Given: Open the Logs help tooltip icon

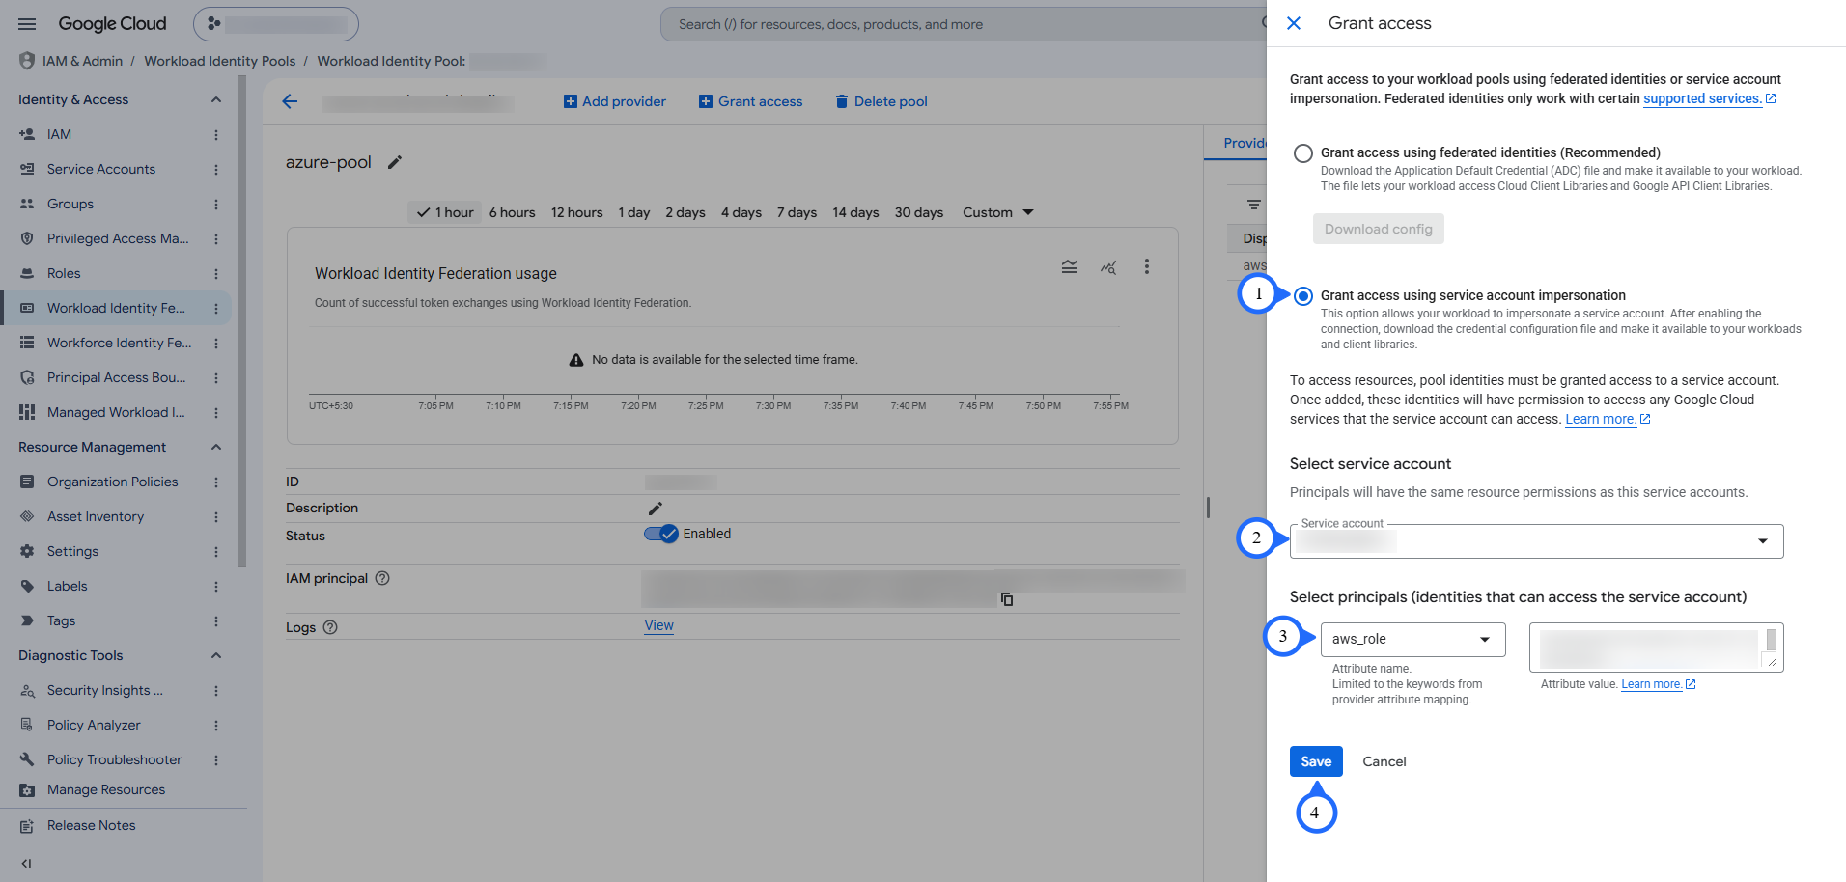Looking at the screenshot, I should click(x=330, y=627).
